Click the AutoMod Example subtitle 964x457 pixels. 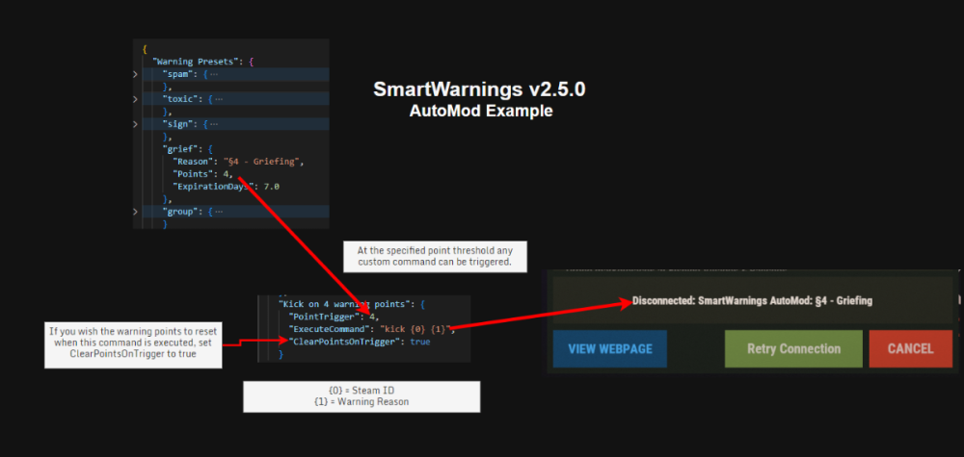[481, 112]
